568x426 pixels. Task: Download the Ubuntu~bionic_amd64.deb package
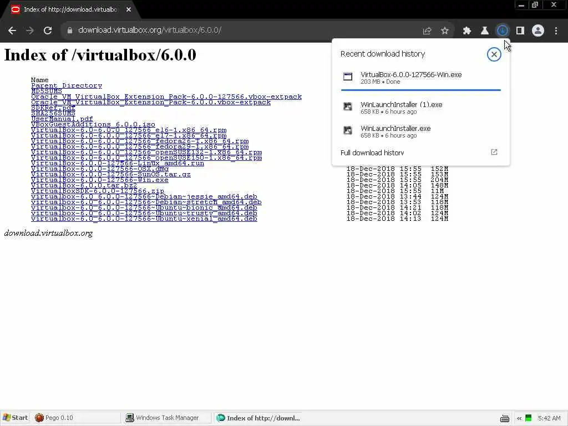(144, 207)
